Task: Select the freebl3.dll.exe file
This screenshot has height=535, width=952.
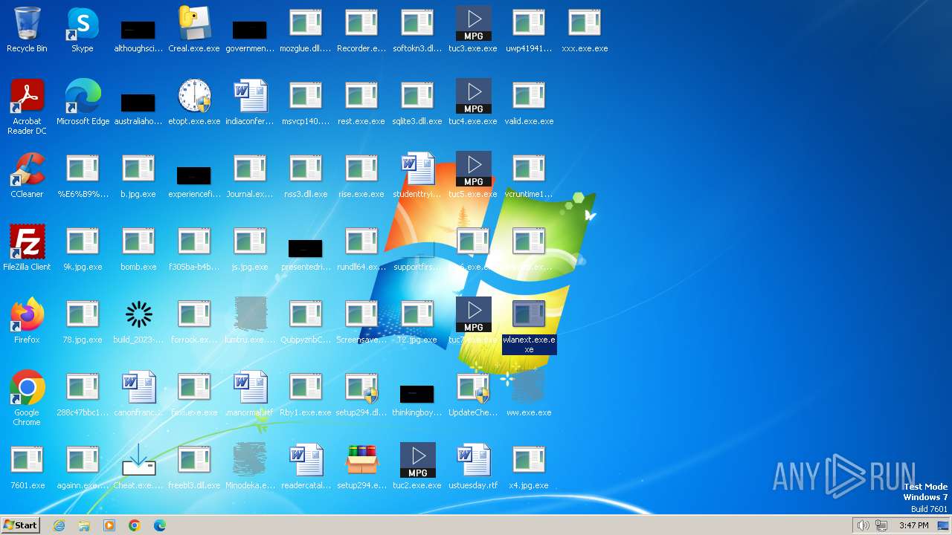Action: pos(194,461)
